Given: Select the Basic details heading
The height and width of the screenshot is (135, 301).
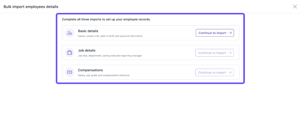Looking at the screenshot, I should (88, 31).
